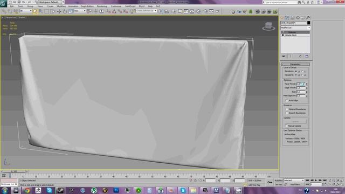This screenshot has height=194, width=345.
Task: Click the Update button in Optimize parameters
Action: coord(295,121)
